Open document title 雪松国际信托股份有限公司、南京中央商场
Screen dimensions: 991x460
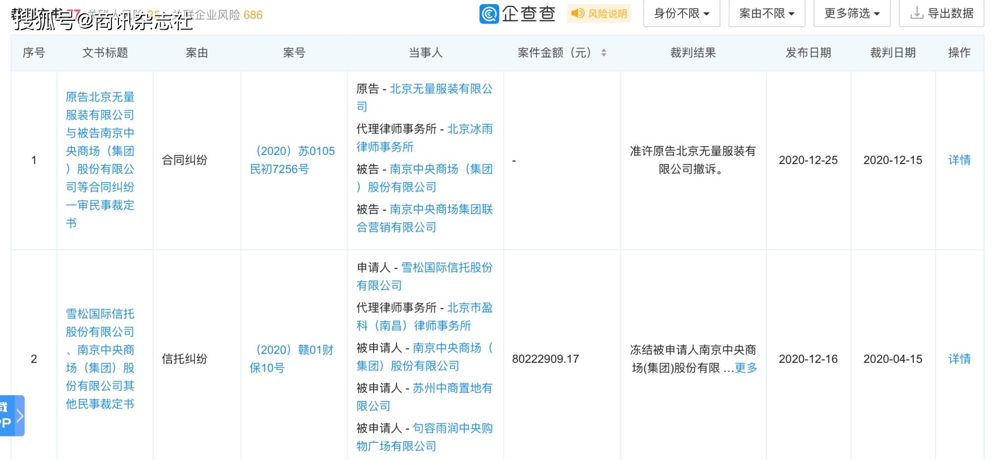coord(100,359)
